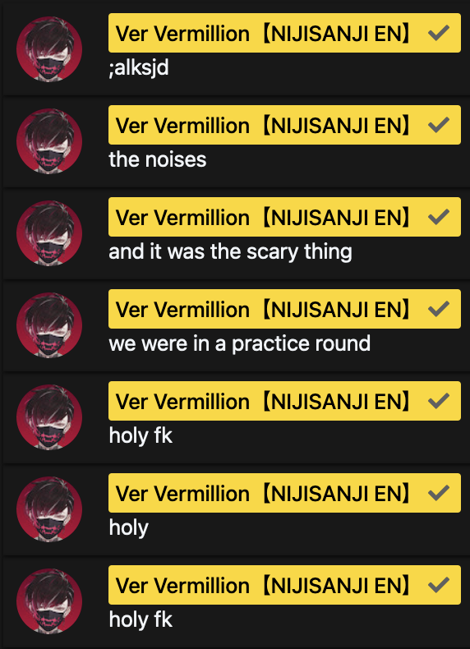The image size is (470, 649).
Task: Click the avatar beside the ";alksjd" message
Action: pyautogui.click(x=49, y=49)
